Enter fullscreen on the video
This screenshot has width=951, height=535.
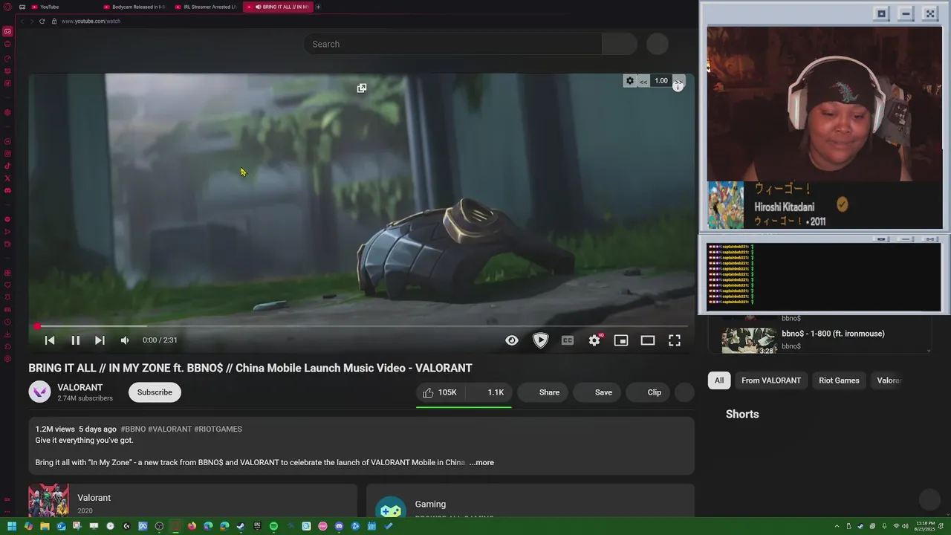pos(675,340)
